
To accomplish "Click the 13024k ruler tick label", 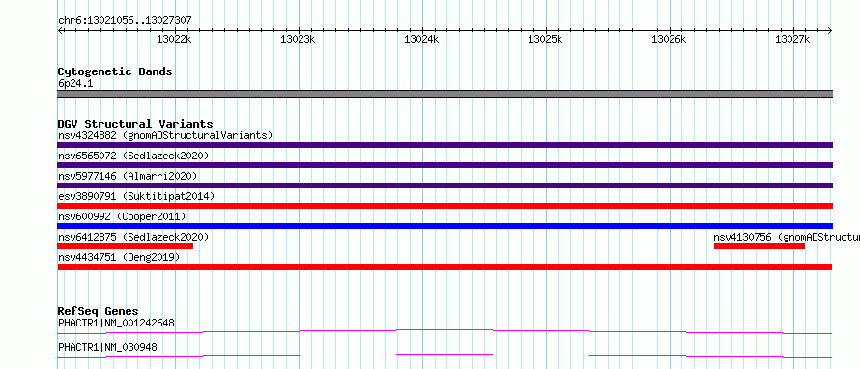I will click(x=421, y=39).
